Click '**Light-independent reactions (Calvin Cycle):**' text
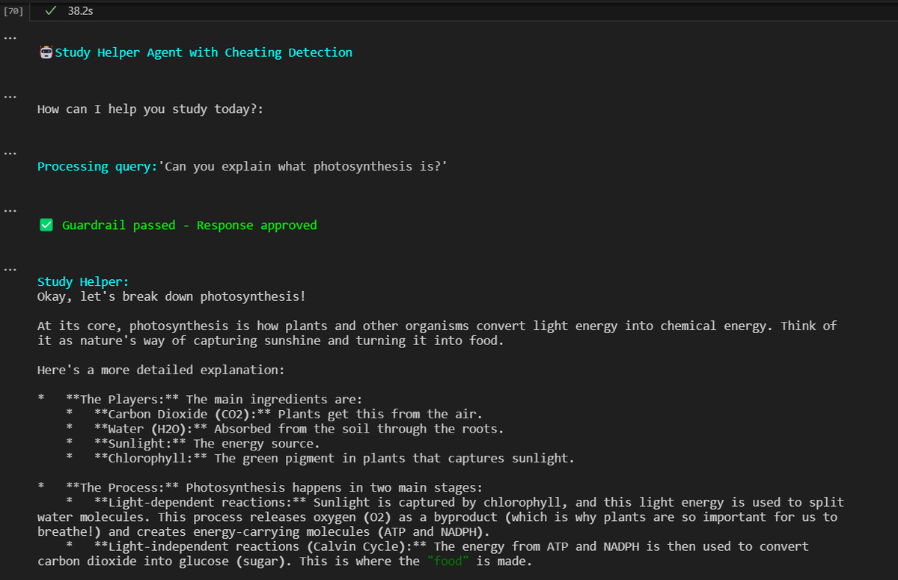The width and height of the screenshot is (898, 580). (260, 546)
